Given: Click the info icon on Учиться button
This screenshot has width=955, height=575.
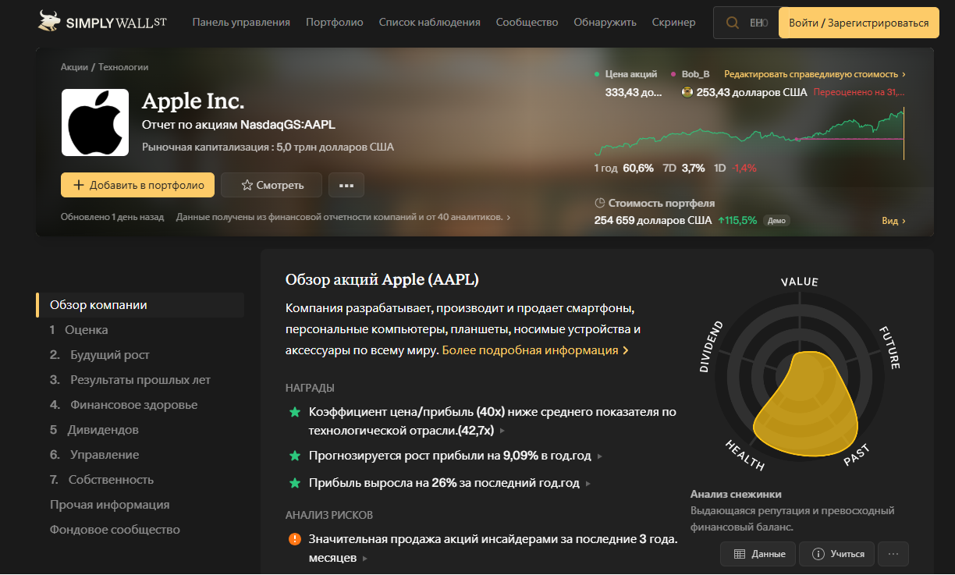Looking at the screenshot, I should point(818,554).
